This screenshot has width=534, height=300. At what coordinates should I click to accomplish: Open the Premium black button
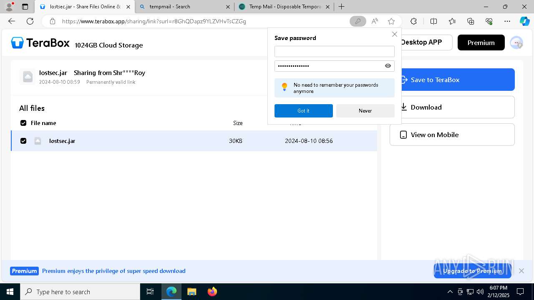481,42
